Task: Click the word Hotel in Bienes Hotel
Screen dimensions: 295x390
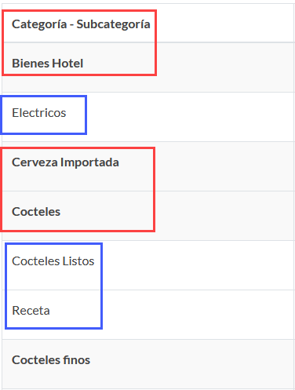Action: tap(67, 64)
